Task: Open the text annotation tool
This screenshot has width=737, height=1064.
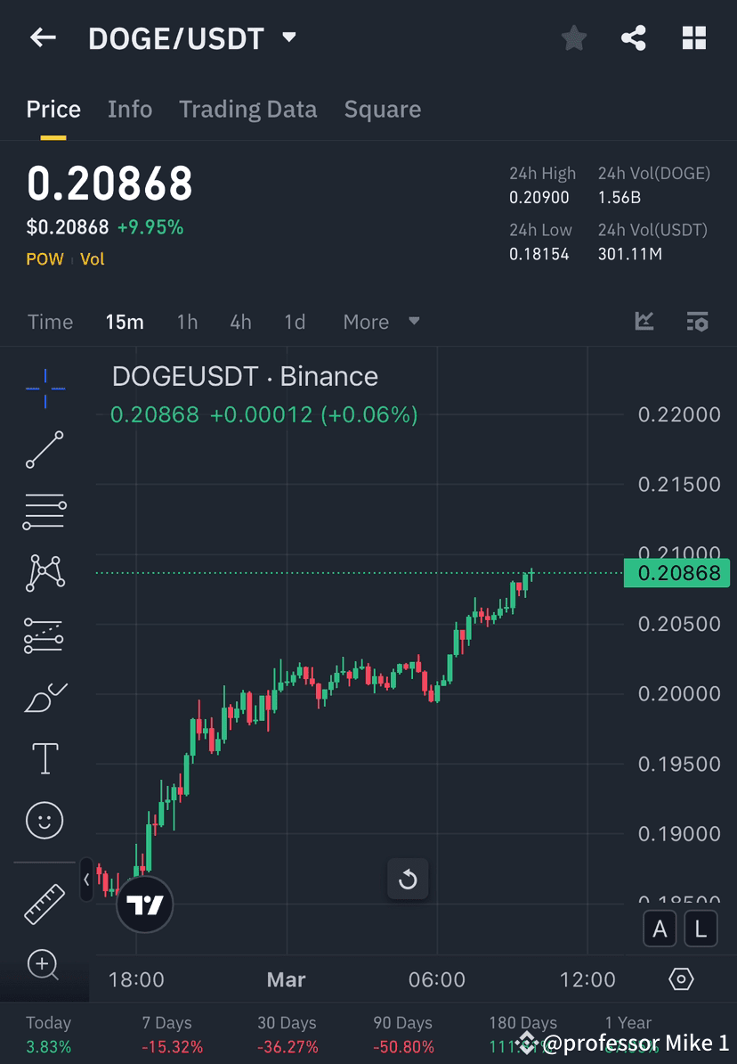Action: (45, 757)
